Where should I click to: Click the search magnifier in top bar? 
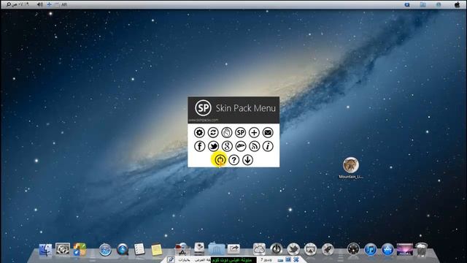coord(8,4)
